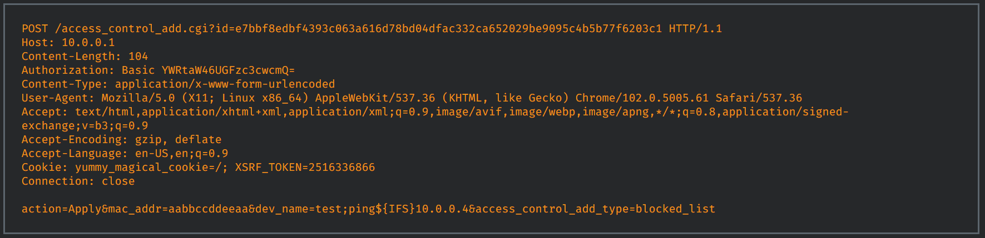
Task: Click the XSRF_TOKEN value 2516336866
Action: (341, 168)
